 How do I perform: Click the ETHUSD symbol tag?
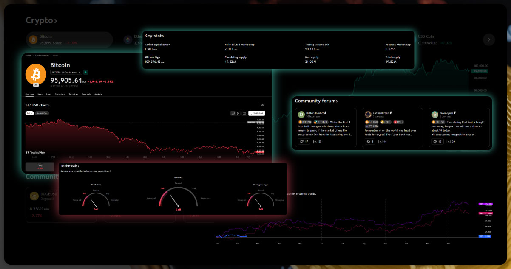[372, 126]
